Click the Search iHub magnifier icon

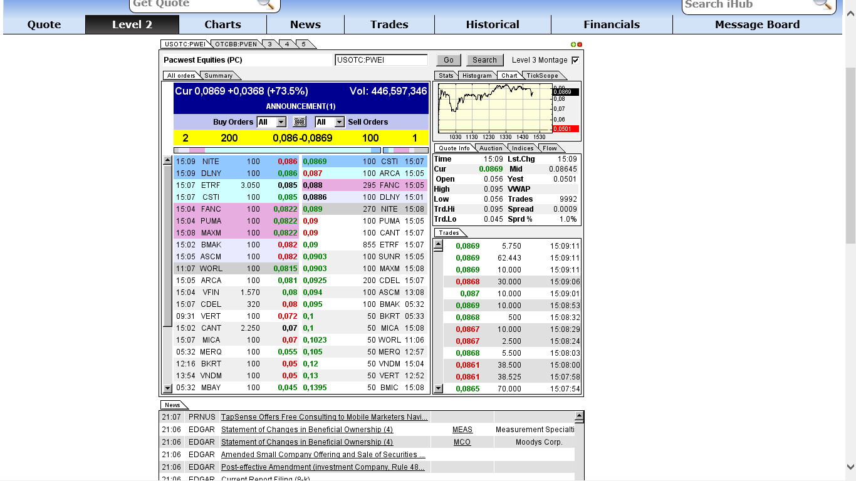pos(823,4)
